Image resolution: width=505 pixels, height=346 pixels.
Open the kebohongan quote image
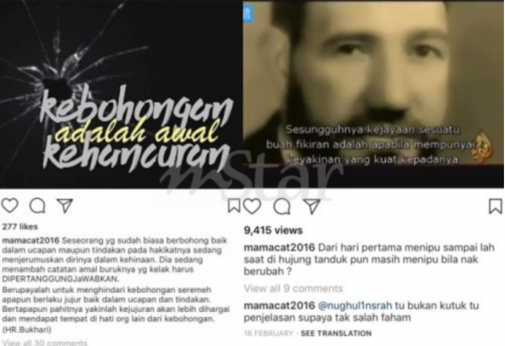(121, 94)
